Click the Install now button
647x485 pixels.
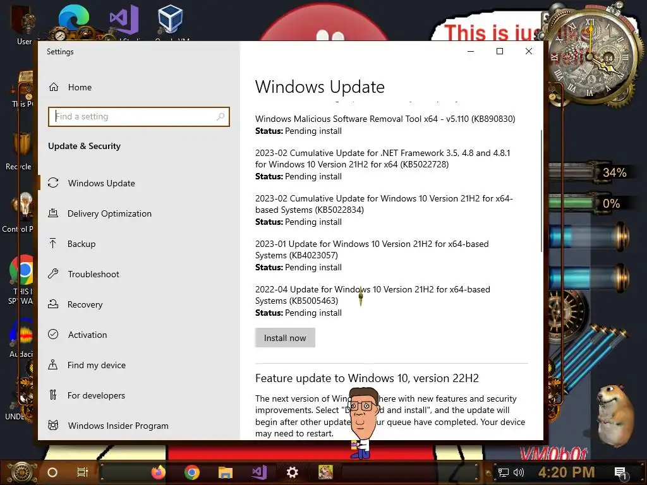[285, 338]
